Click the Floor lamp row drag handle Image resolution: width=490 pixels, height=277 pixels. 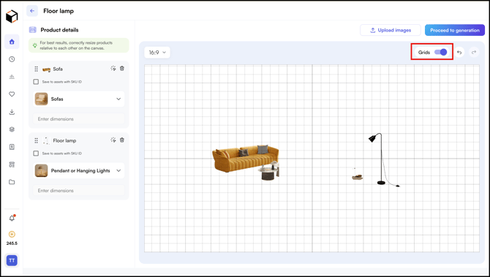tap(37, 140)
